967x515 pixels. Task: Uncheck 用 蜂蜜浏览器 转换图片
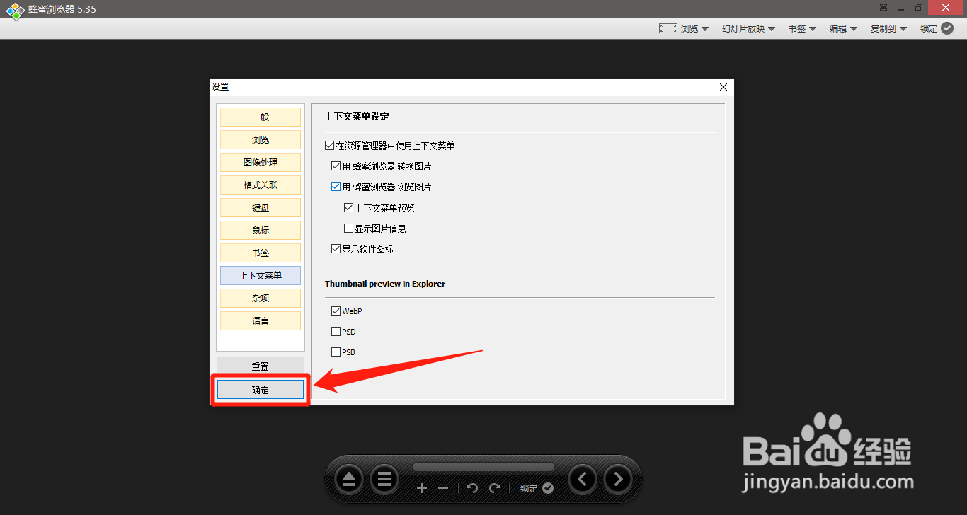click(336, 166)
